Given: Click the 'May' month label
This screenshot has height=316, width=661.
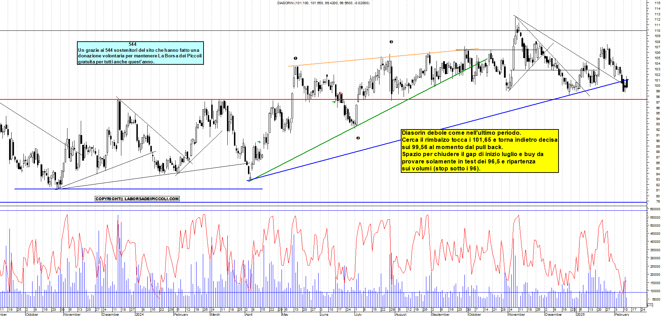Looking at the screenshot, I should click(285, 314).
